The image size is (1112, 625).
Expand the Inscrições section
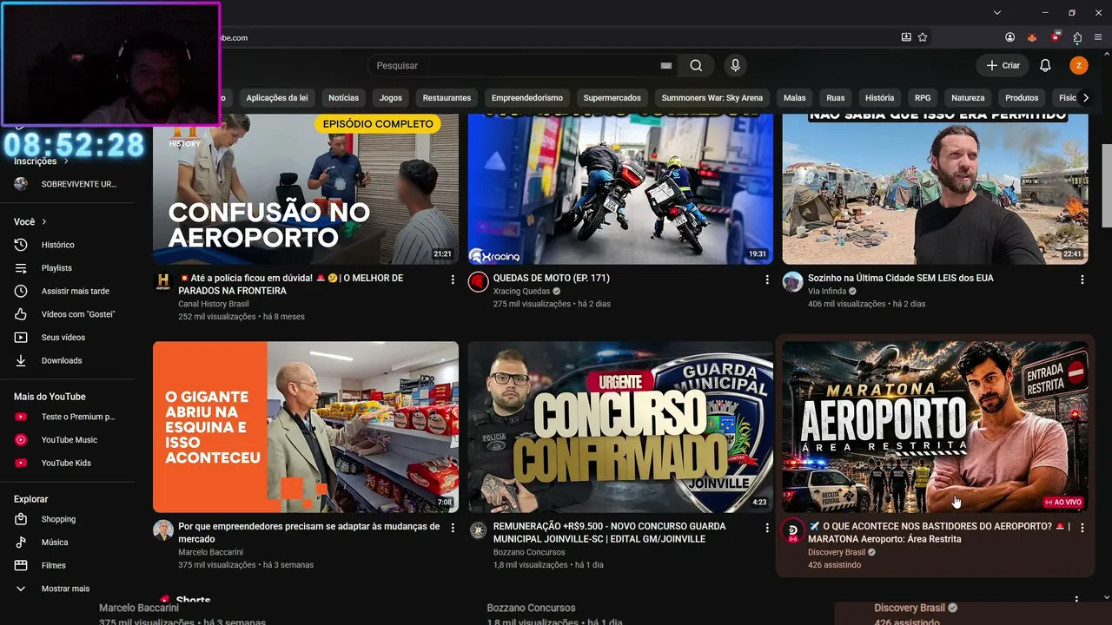coord(41,161)
